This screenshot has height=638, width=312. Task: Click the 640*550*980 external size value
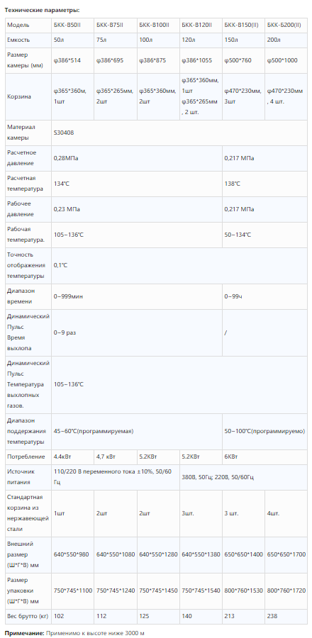[72, 554]
